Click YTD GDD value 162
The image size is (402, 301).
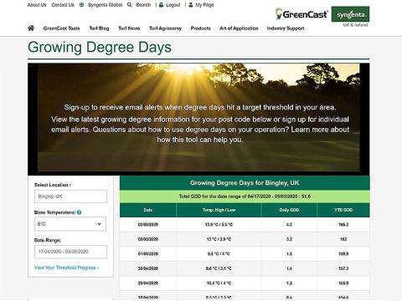coord(343,239)
